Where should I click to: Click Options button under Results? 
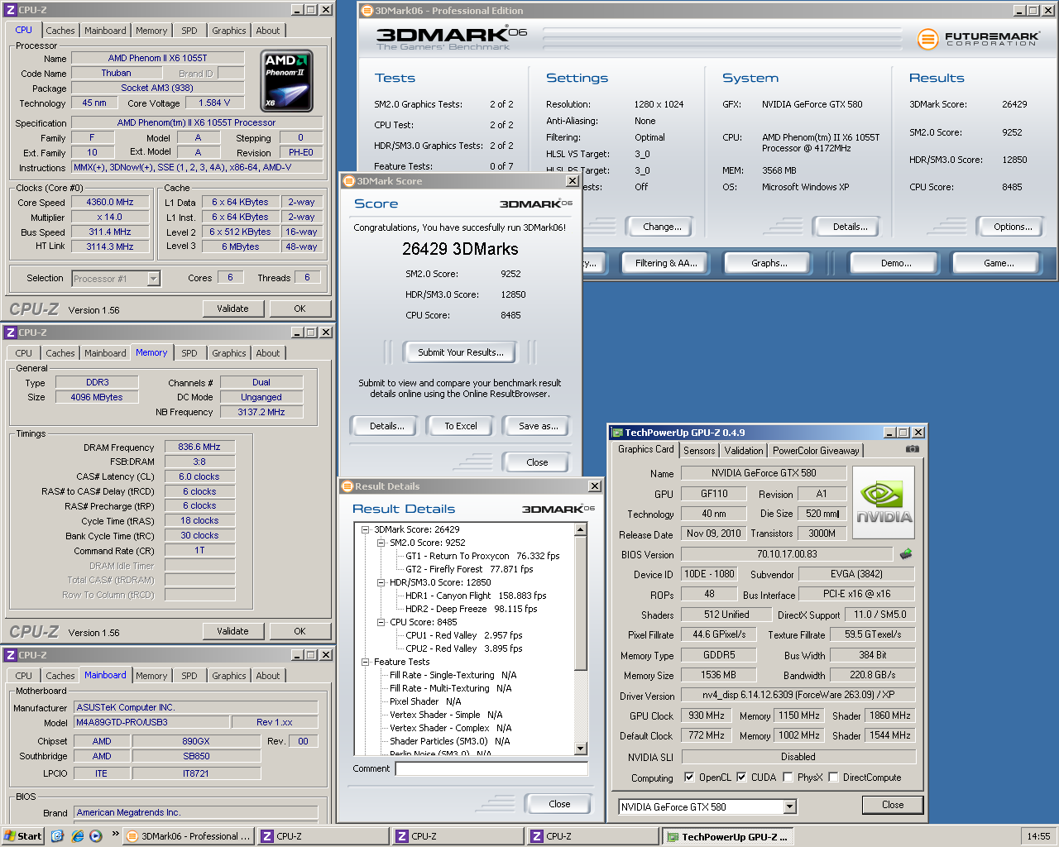[1013, 227]
